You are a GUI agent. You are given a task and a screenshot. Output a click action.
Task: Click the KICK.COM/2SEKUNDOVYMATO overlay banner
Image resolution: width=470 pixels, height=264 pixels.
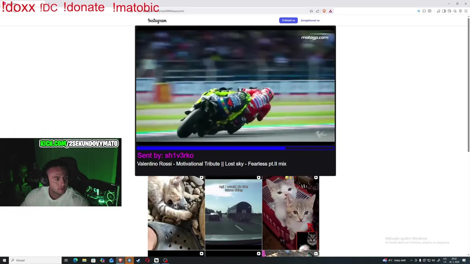coord(79,144)
